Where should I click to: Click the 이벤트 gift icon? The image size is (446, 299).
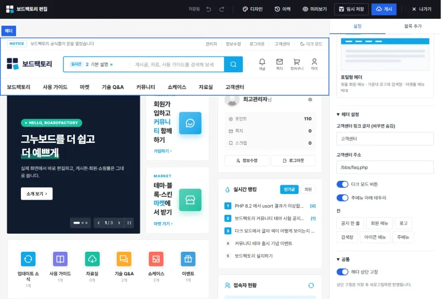188,259
